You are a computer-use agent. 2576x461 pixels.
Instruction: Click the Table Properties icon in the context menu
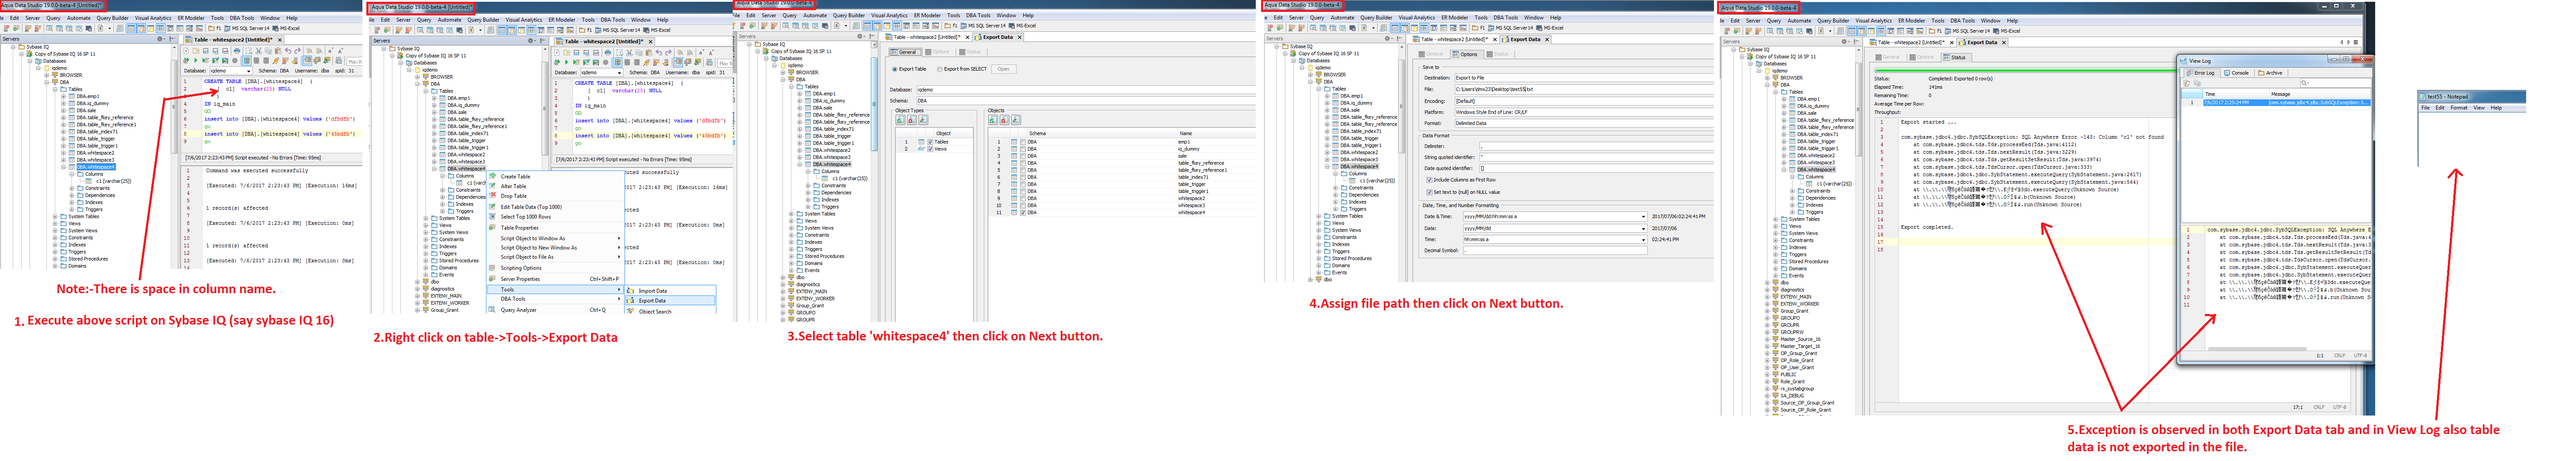(x=493, y=228)
